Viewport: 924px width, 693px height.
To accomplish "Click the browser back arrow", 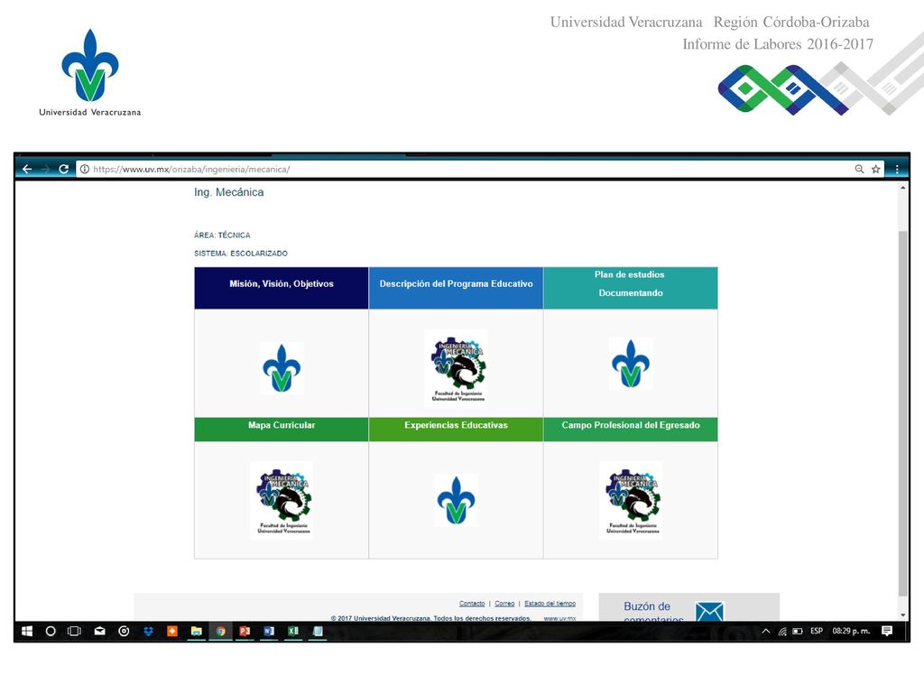I will 27,169.
